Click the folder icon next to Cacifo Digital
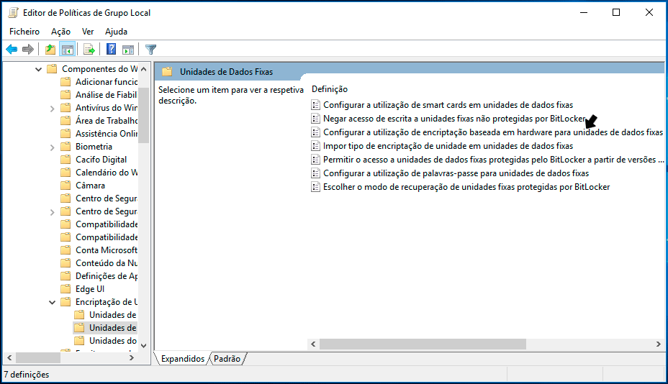Image resolution: width=668 pixels, height=384 pixels. [66, 159]
